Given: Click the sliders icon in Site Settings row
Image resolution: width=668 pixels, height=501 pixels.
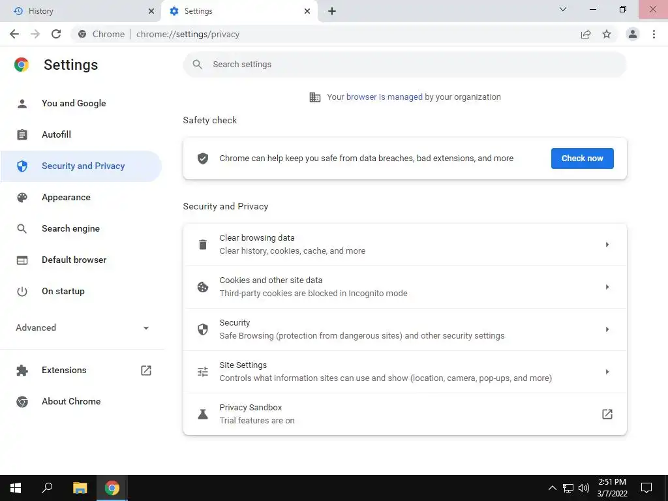Looking at the screenshot, I should (x=203, y=372).
